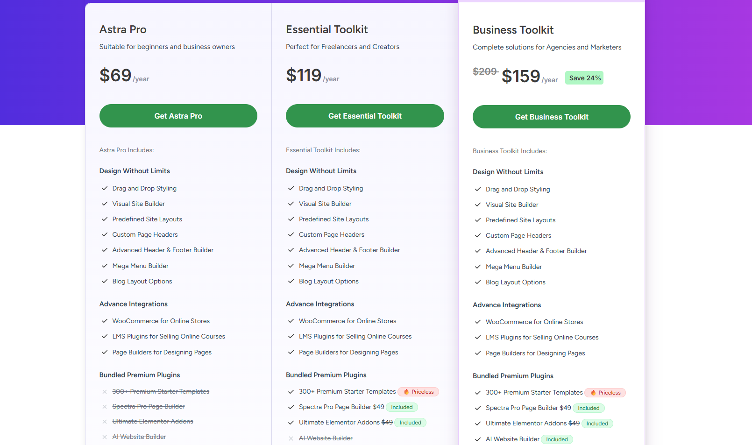Open the Advance Integrations section header
Screen dimensions: 752x445
(133, 304)
